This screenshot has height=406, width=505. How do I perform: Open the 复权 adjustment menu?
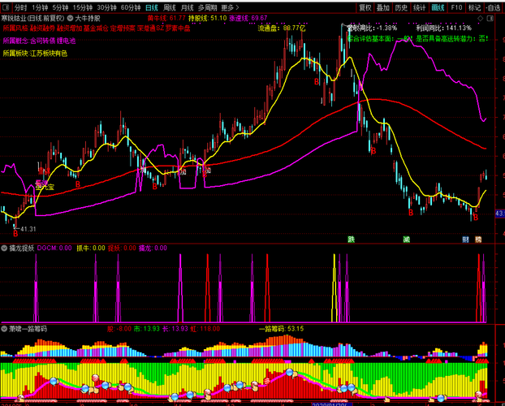click(x=365, y=7)
